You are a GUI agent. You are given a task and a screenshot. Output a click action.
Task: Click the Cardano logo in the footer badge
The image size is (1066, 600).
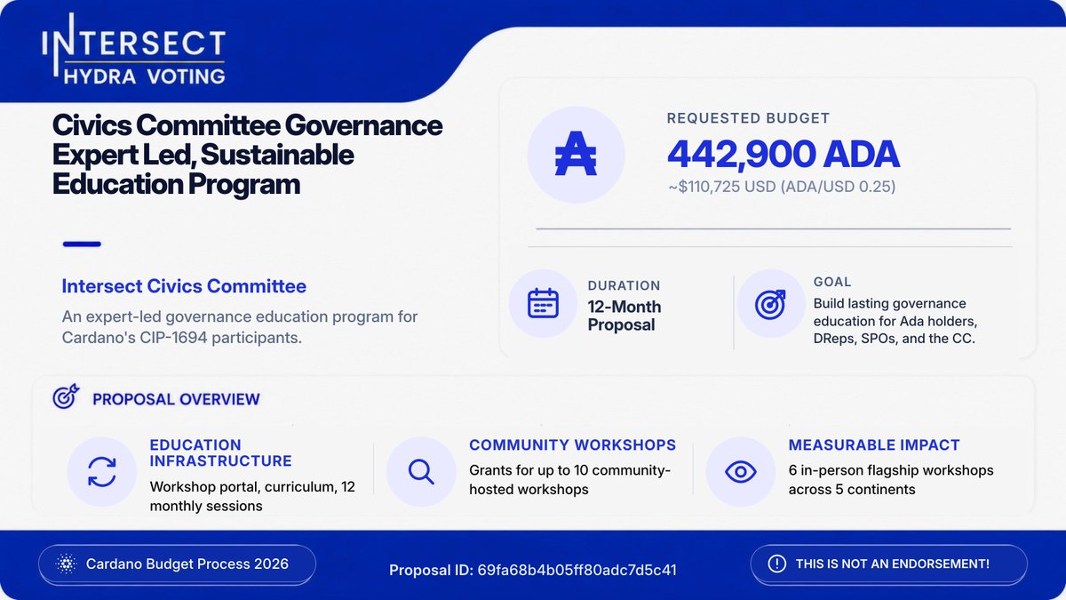tap(66, 564)
